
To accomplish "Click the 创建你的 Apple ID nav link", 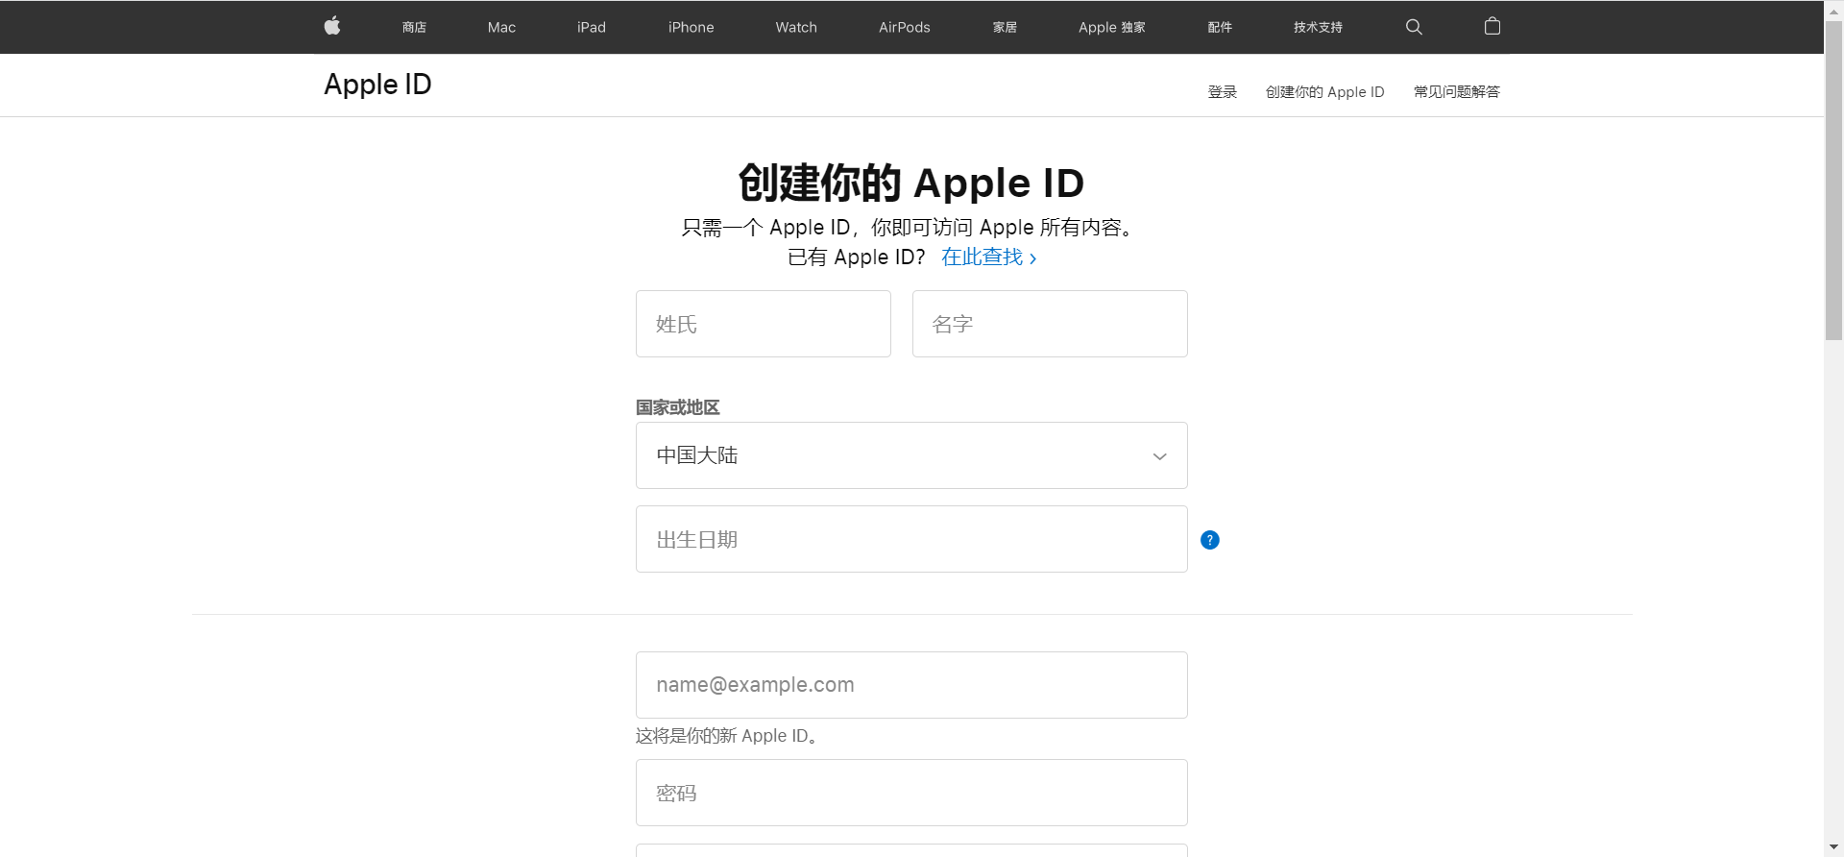I will click(x=1325, y=92).
